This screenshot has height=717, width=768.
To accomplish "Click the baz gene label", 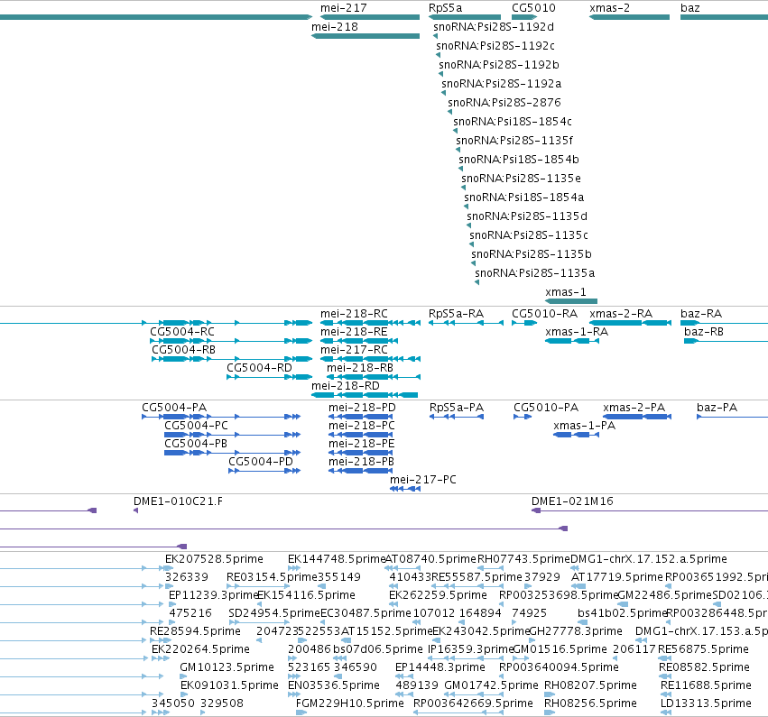I will pos(690,8).
